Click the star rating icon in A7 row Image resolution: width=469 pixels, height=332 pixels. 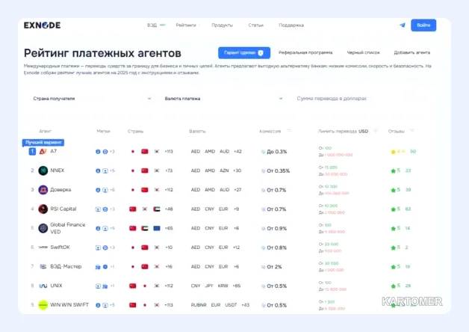pyautogui.click(x=393, y=152)
